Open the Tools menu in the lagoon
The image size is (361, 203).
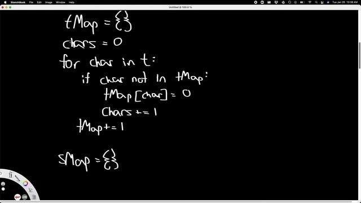10,175
